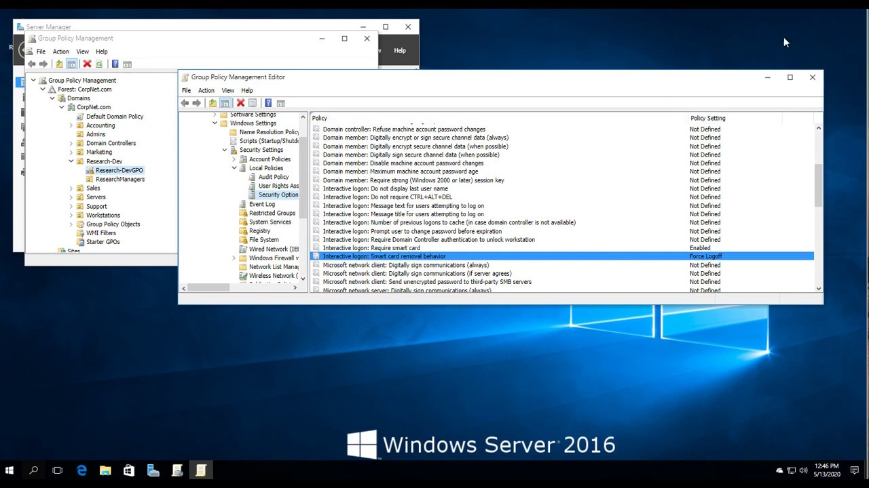This screenshot has width=869, height=488.
Task: Collapse Security Settings node in Editor tree
Action: click(224, 150)
